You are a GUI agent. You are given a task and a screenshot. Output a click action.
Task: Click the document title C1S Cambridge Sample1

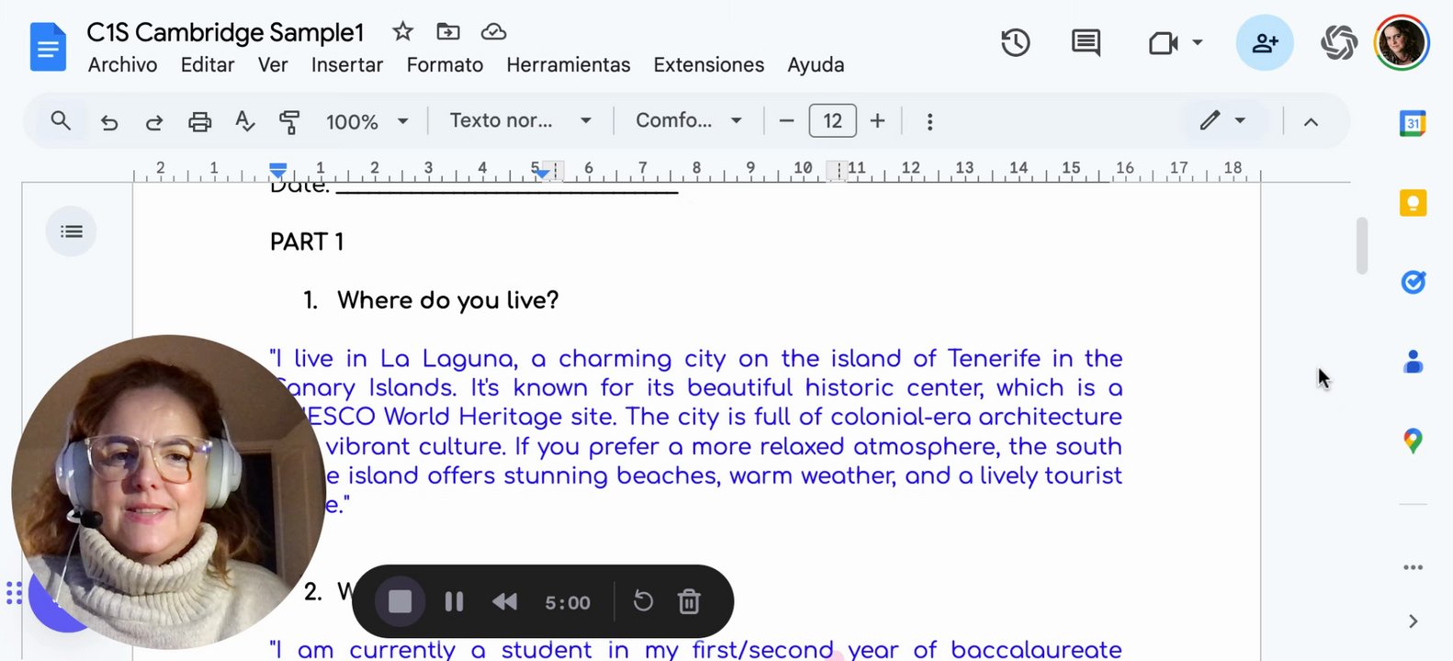[225, 33]
